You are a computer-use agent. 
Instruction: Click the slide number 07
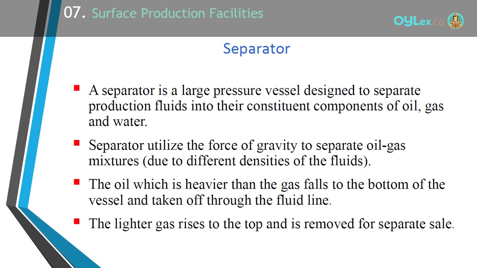click(75, 13)
